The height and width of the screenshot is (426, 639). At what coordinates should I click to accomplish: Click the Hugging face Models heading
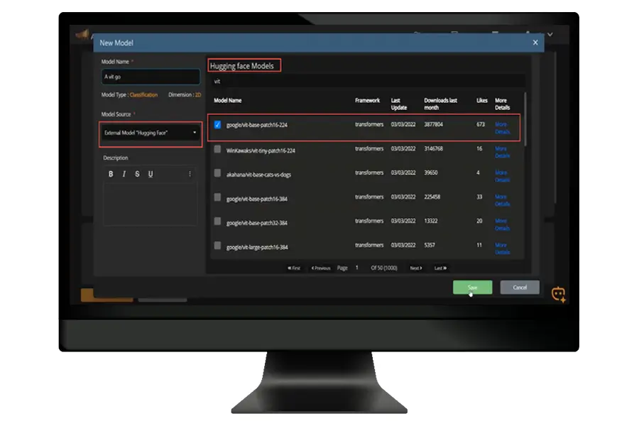[242, 66]
